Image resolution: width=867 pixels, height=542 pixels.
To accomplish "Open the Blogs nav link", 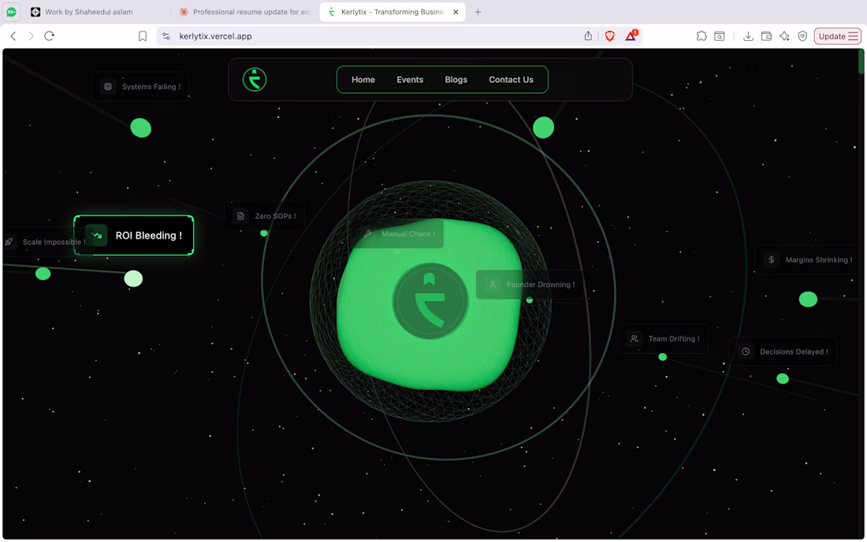I will [x=456, y=80].
